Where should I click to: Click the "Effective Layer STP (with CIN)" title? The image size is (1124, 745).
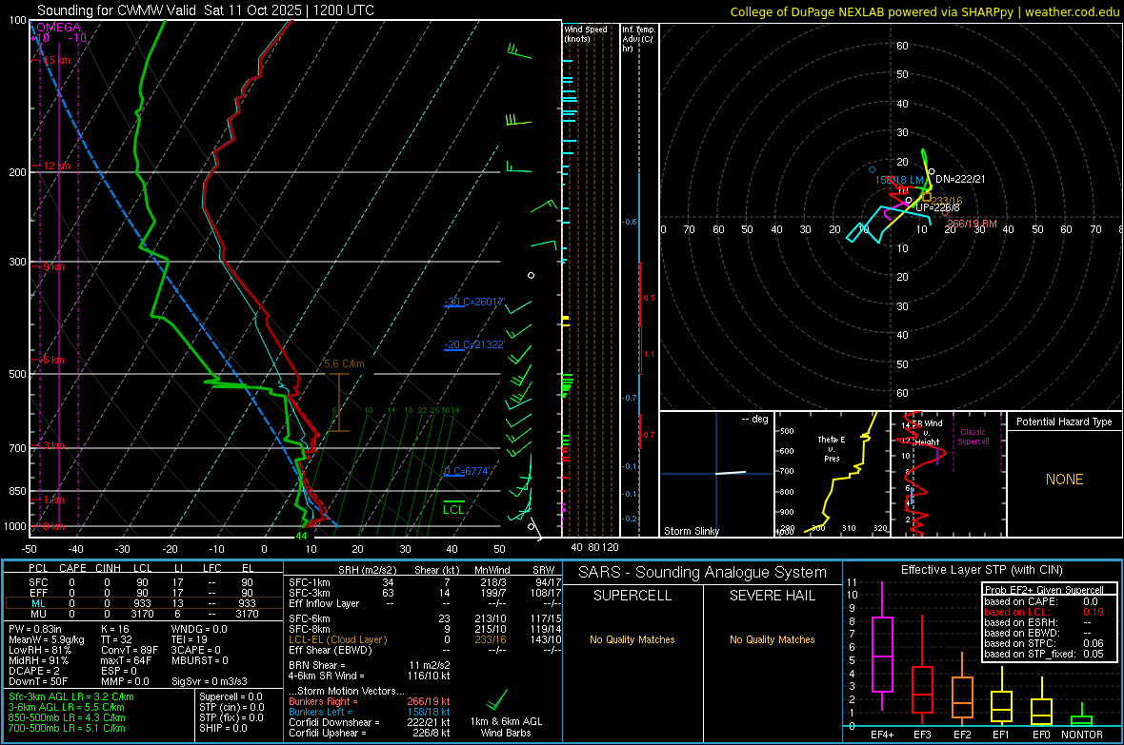[x=981, y=570]
